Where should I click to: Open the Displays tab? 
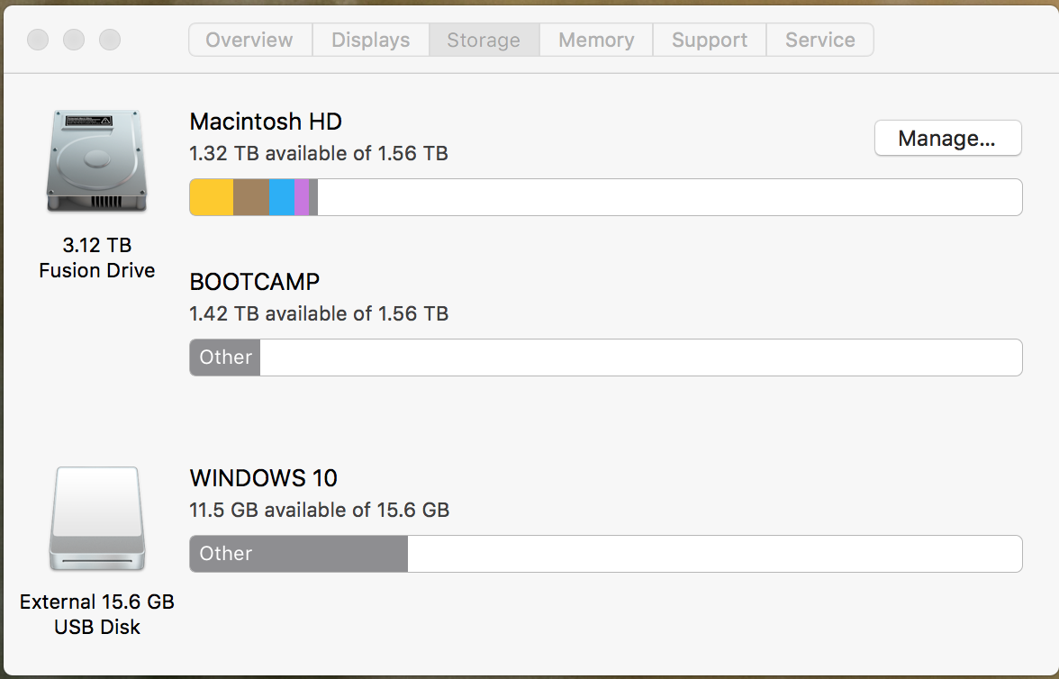click(x=371, y=40)
